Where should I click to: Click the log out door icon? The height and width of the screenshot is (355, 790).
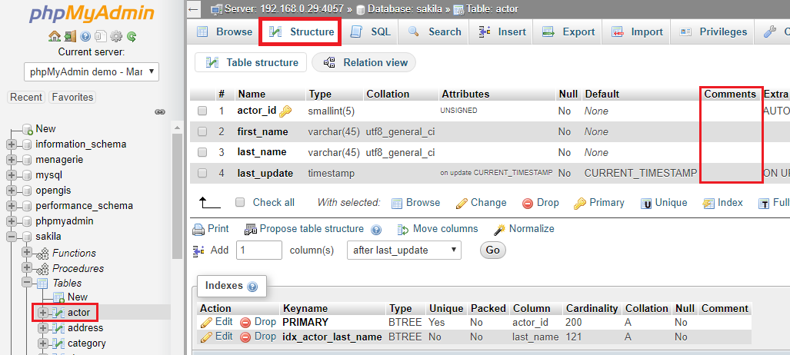pyautogui.click(x=70, y=36)
